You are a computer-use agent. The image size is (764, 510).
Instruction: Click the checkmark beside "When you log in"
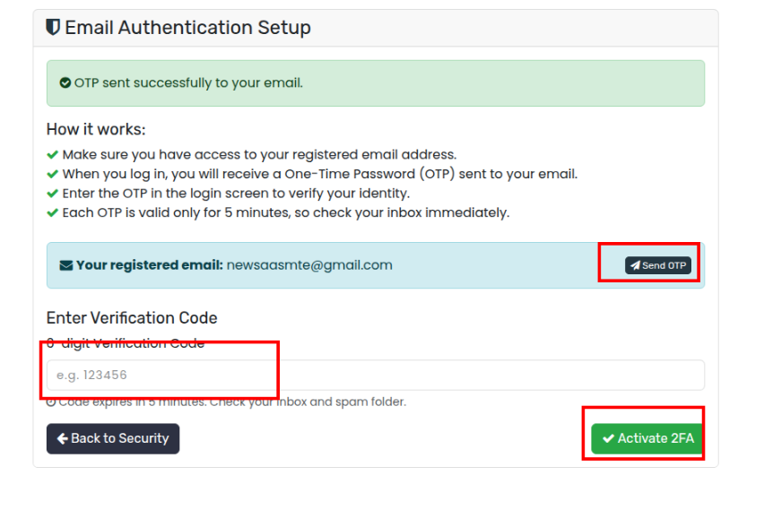[52, 174]
